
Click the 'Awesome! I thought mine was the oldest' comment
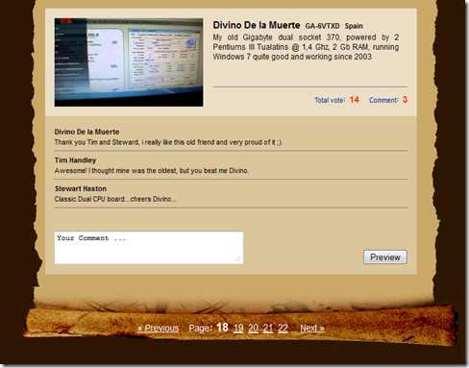click(152, 171)
